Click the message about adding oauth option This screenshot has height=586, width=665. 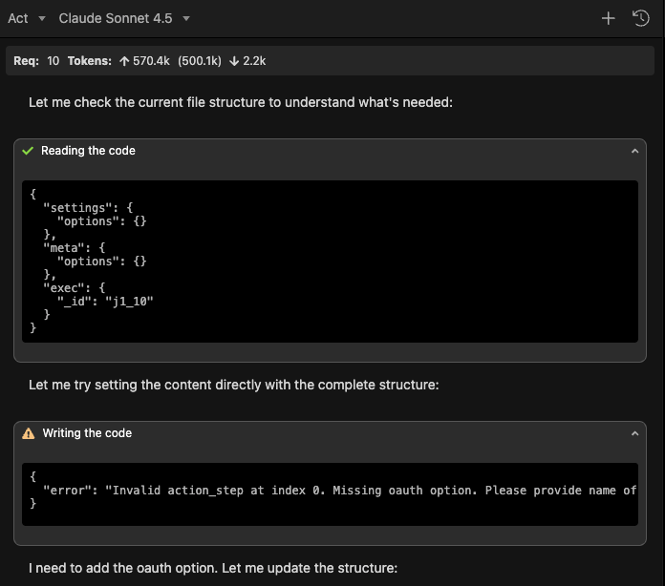coord(213,568)
